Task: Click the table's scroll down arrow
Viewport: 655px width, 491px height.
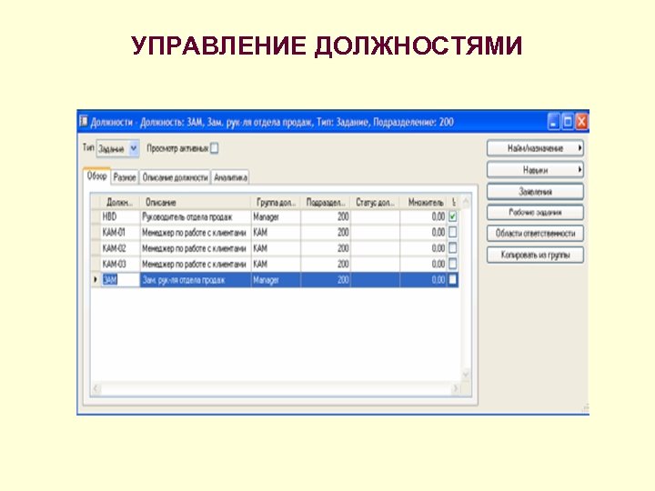Action: tap(466, 374)
